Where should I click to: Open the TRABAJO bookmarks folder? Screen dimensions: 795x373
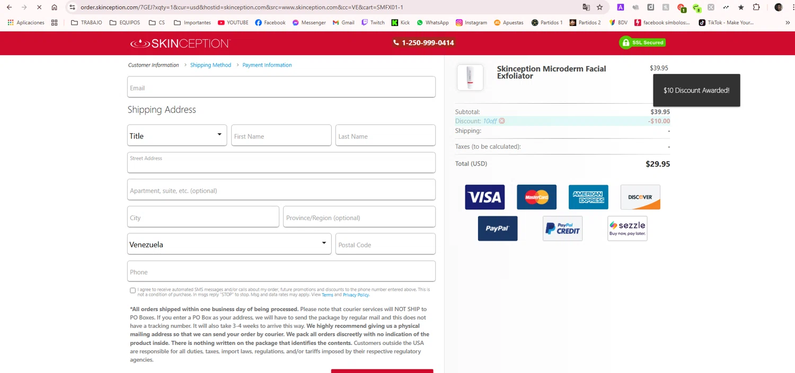pyautogui.click(x=86, y=23)
